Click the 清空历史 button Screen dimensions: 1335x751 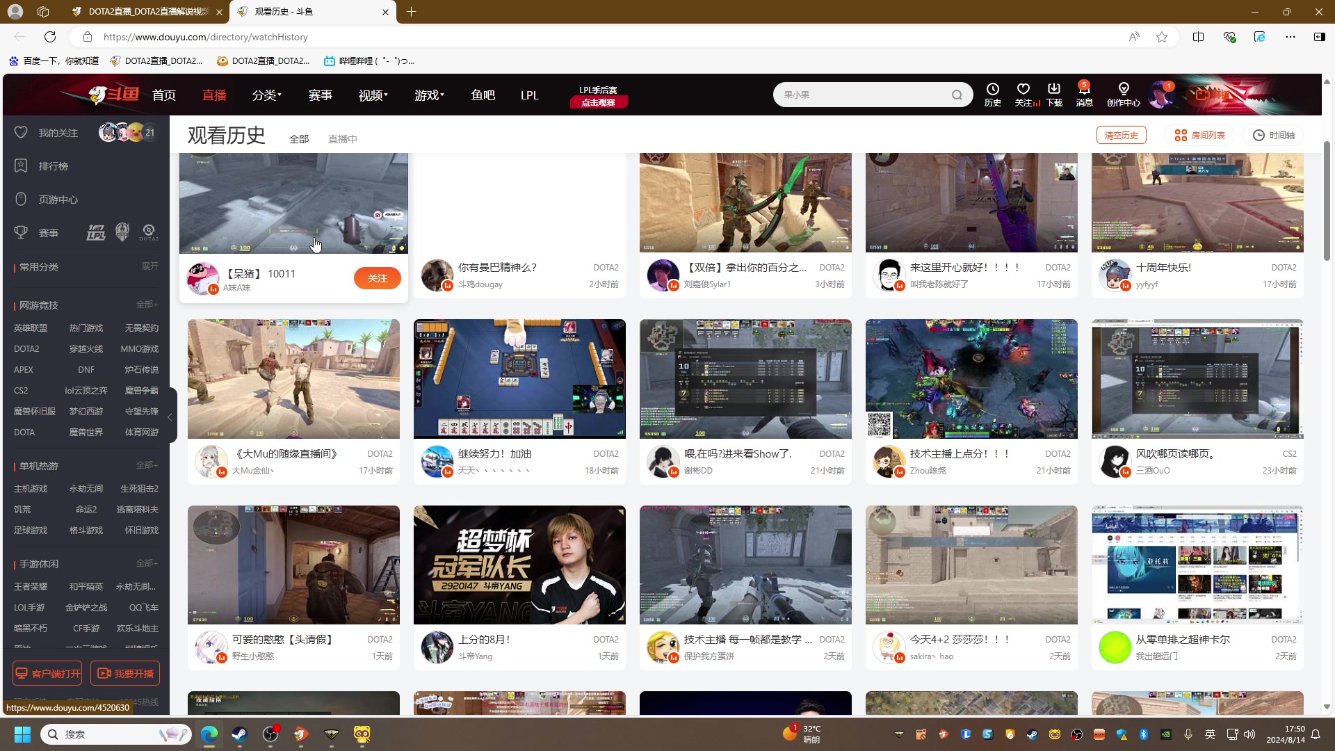point(1121,136)
